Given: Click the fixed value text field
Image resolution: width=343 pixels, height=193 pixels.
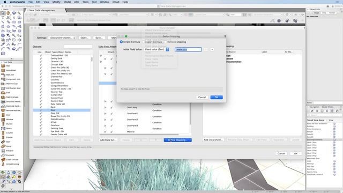Looking at the screenshot, I should point(188,50).
